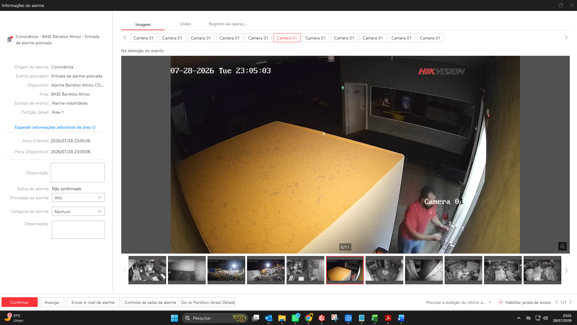This screenshot has width=577, height=325.
Task: Open File Explorer from the taskbar
Action: (282, 318)
